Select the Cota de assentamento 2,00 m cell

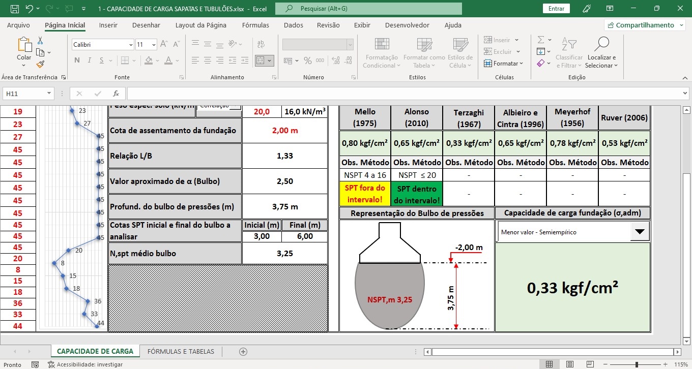284,131
